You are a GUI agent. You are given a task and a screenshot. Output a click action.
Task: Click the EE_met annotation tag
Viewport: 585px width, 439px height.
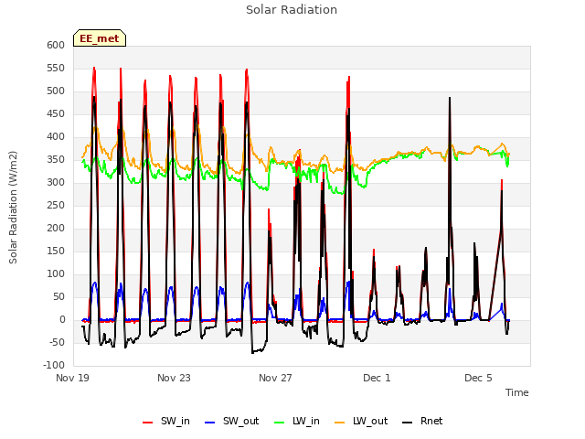(100, 38)
